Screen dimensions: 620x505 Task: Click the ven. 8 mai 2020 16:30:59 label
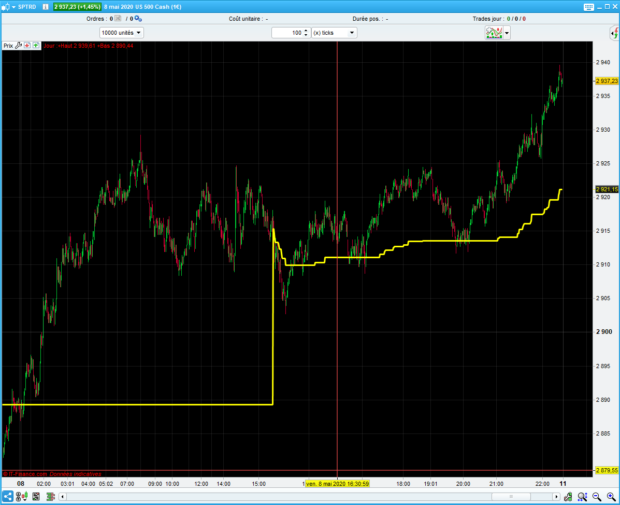coord(337,484)
